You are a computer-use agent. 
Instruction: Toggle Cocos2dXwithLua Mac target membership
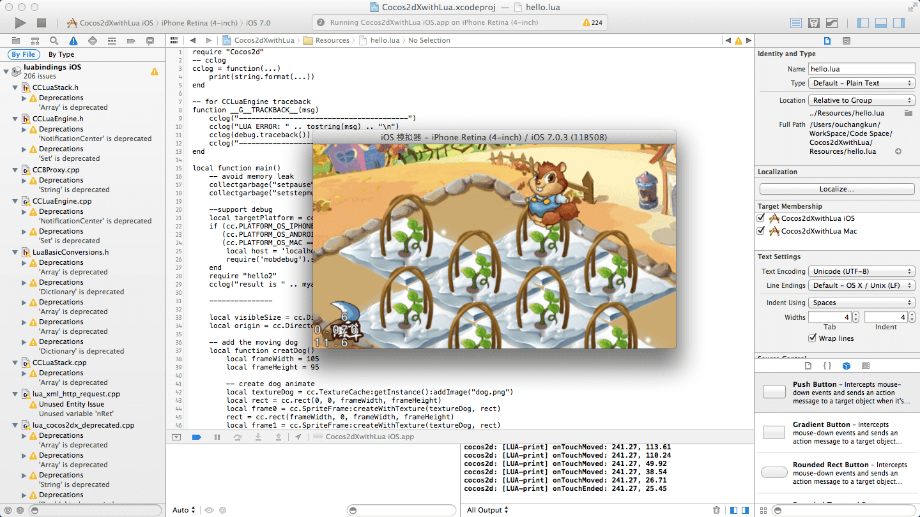coord(761,231)
